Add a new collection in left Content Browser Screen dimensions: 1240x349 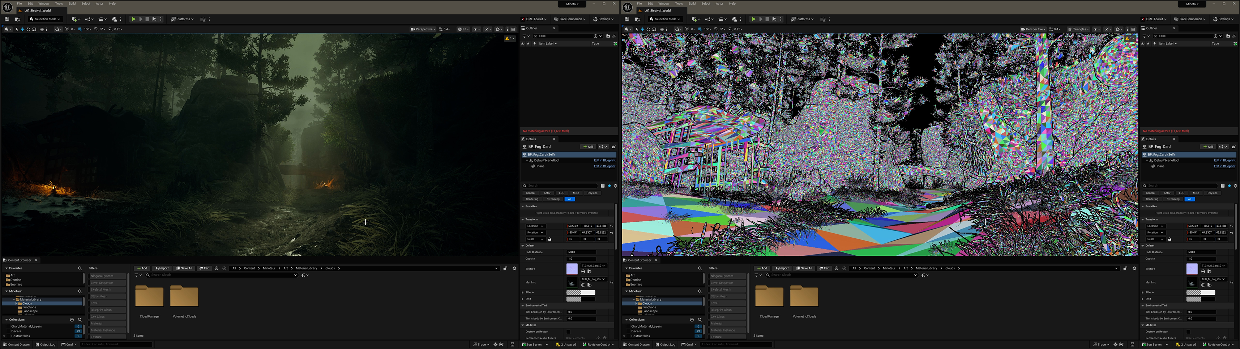[x=72, y=320]
